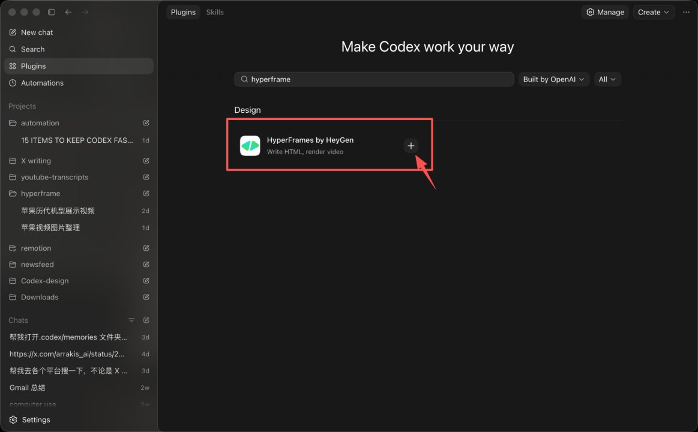
Task: Click the Chats filter icon
Action: [x=131, y=320]
